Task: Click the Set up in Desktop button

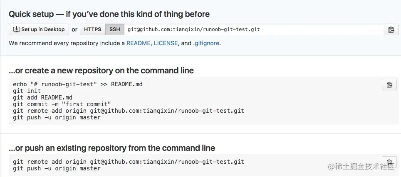Action: pos(39,29)
